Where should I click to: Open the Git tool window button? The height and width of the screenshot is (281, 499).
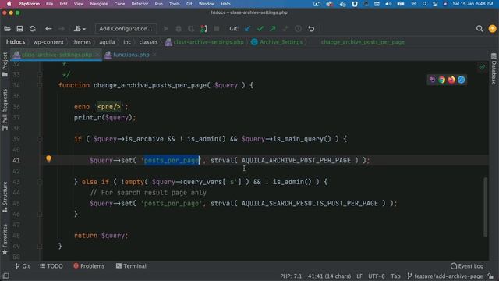23,266
